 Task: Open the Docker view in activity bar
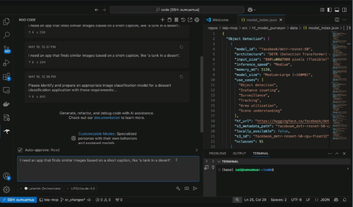pyautogui.click(x=6, y=104)
